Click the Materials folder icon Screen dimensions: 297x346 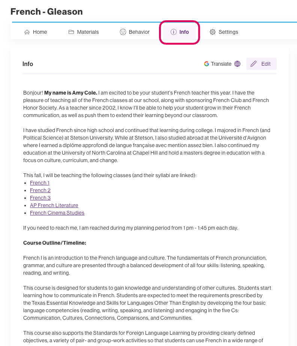(71, 32)
